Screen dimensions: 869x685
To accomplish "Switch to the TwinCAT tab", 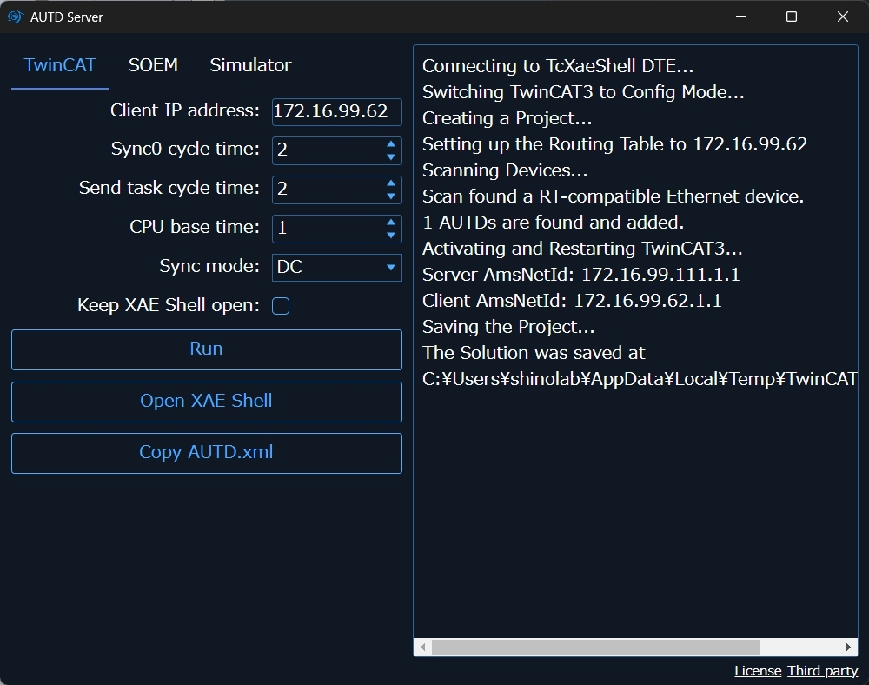I will pos(60,65).
